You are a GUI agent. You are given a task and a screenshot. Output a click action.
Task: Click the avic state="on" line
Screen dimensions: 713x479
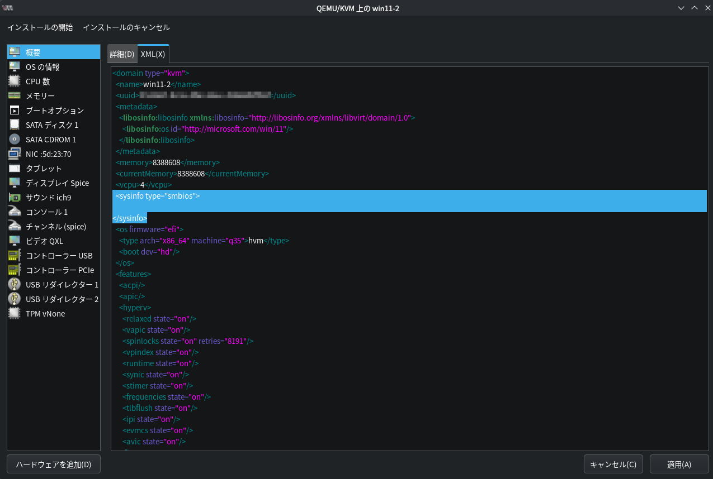tap(154, 442)
